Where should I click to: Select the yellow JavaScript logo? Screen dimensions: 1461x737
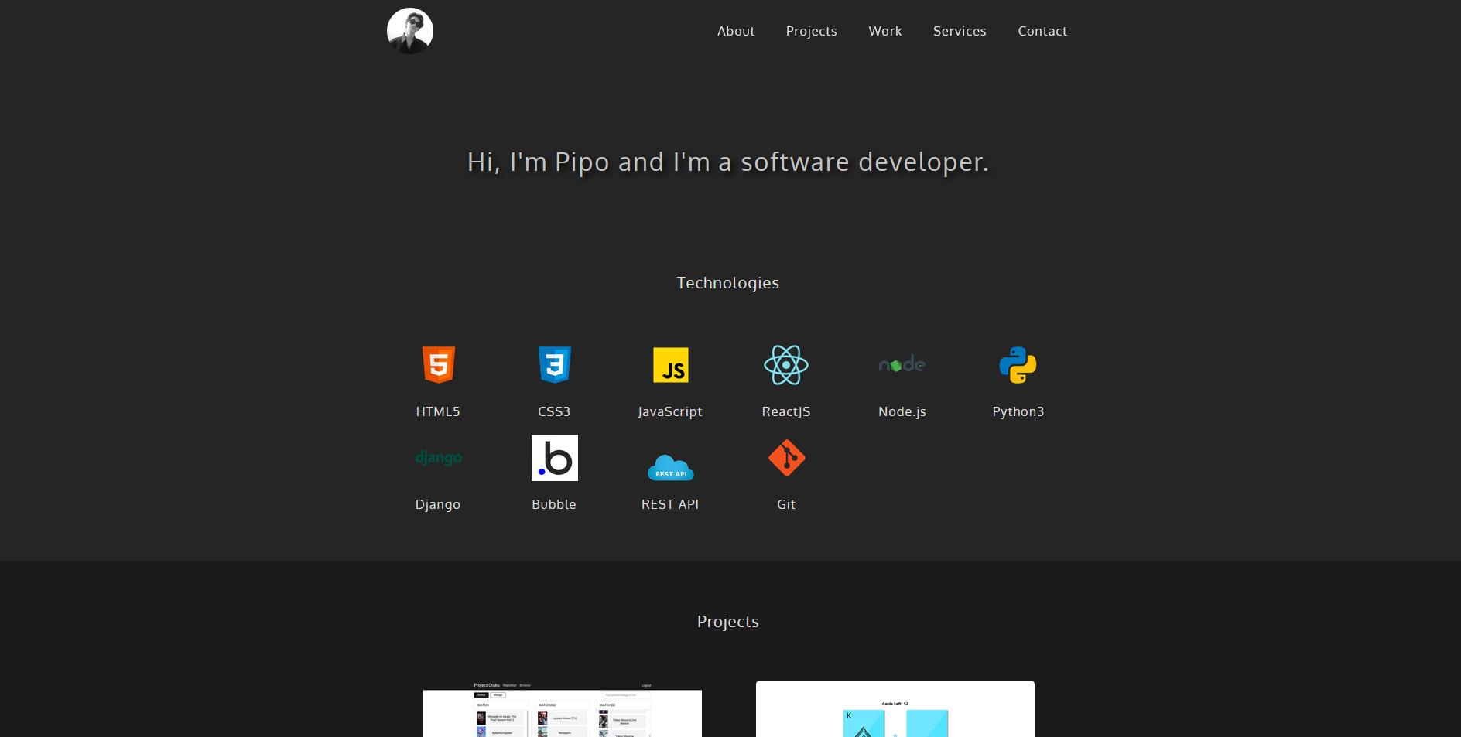[670, 365]
